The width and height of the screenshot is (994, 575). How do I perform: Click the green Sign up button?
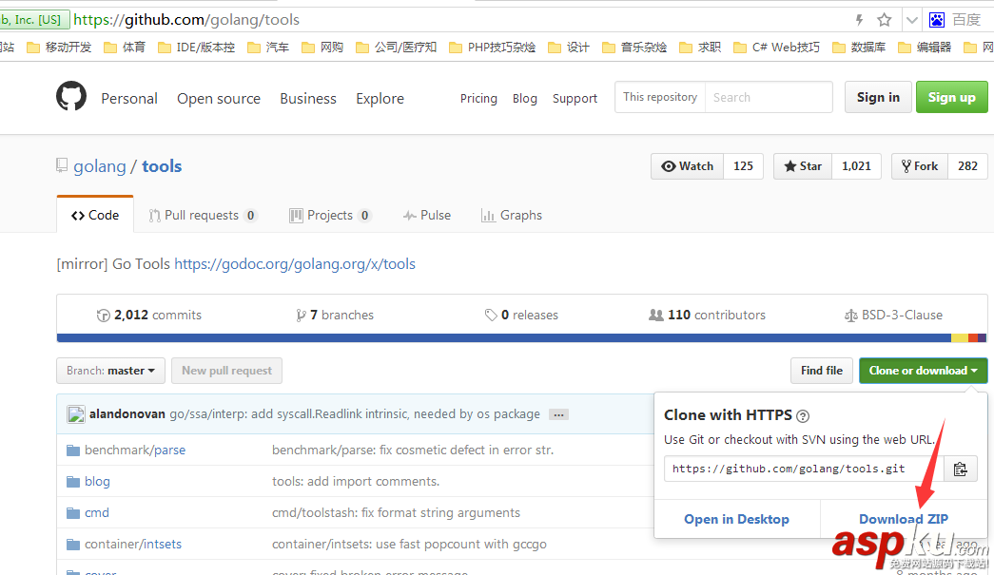(x=951, y=97)
